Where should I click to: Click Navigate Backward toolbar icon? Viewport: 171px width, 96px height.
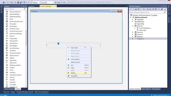pyautogui.click(x=3, y=2)
